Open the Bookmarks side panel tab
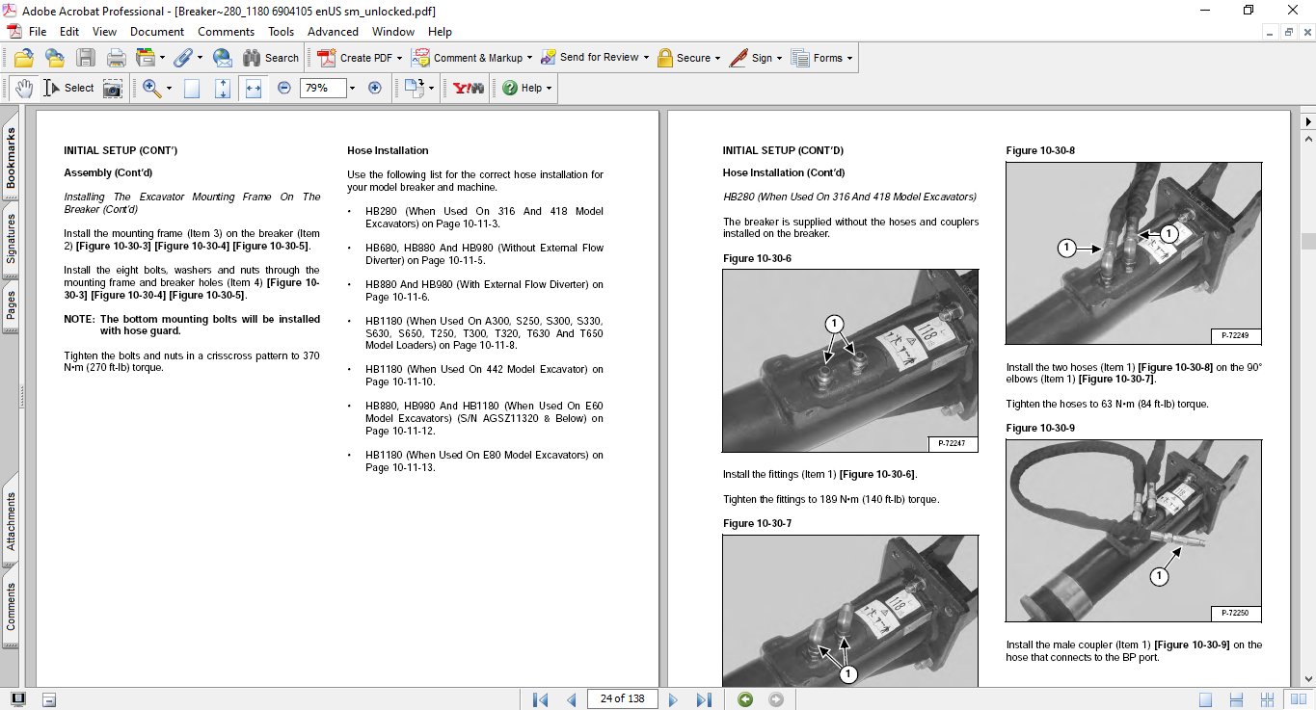1316x710 pixels. [x=11, y=159]
